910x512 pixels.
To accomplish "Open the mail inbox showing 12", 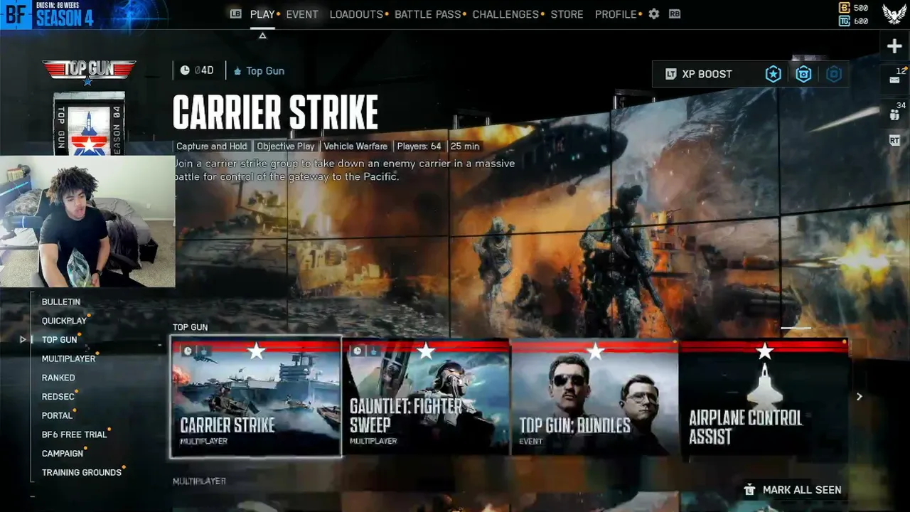I will (894, 80).
